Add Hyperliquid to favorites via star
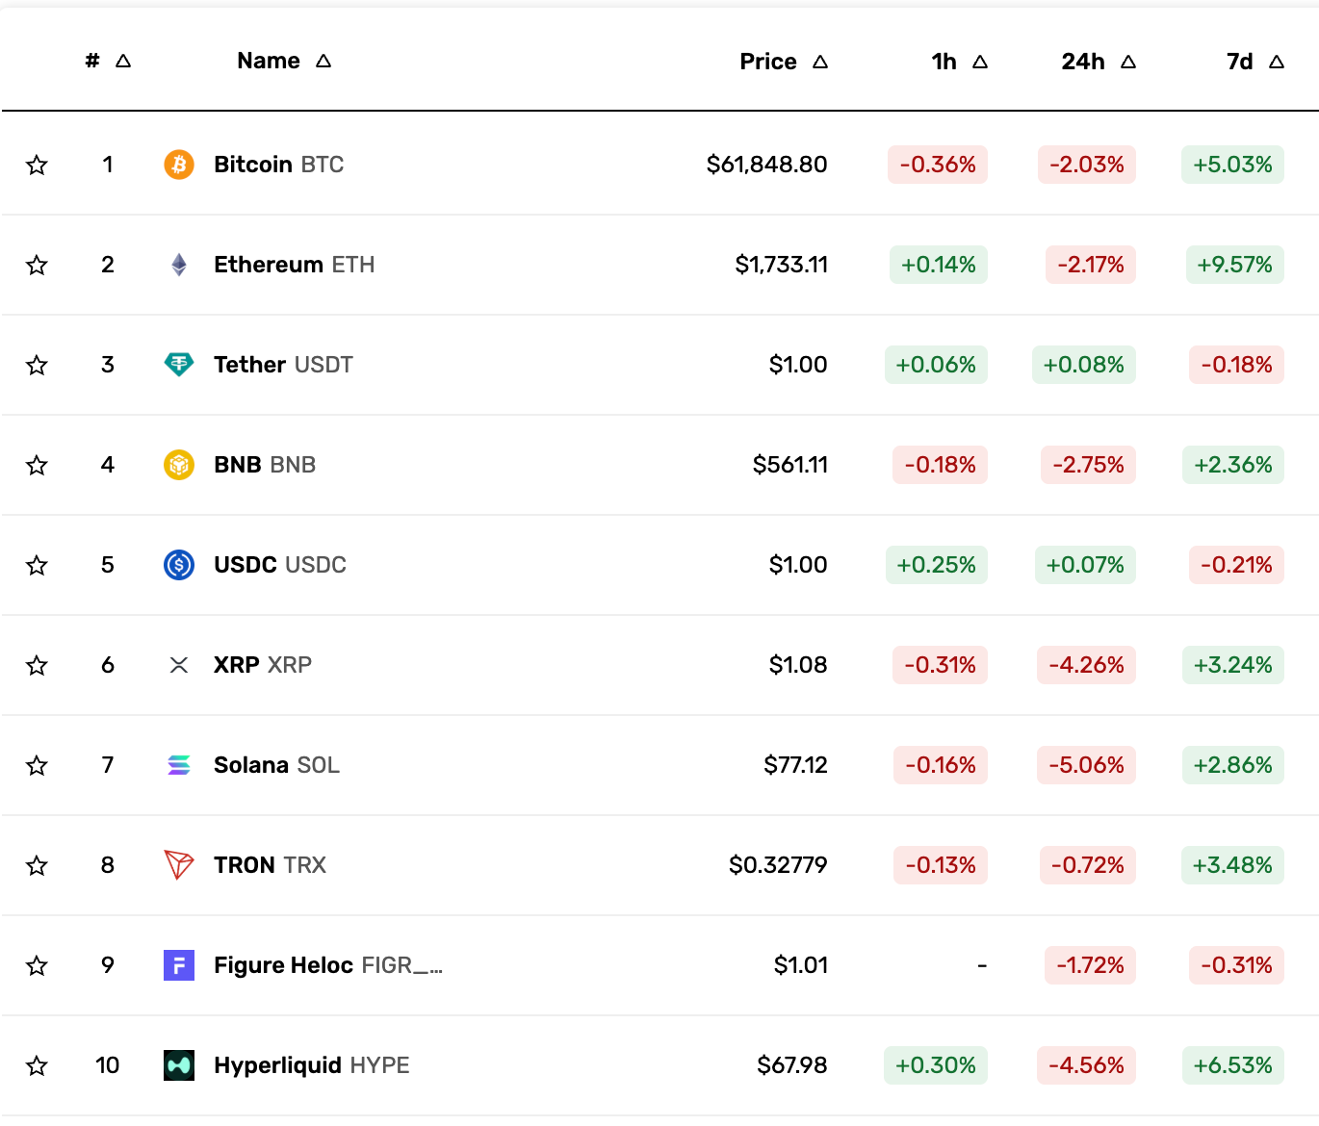The image size is (1319, 1126). [37, 1065]
